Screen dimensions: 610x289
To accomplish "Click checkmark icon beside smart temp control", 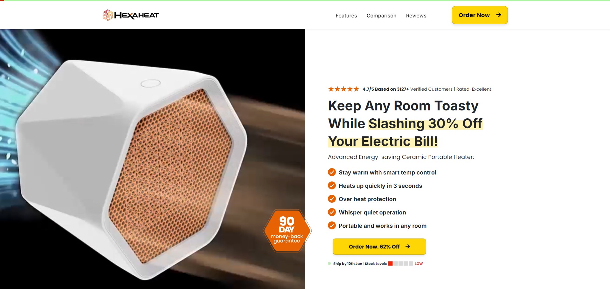I will pyautogui.click(x=332, y=172).
